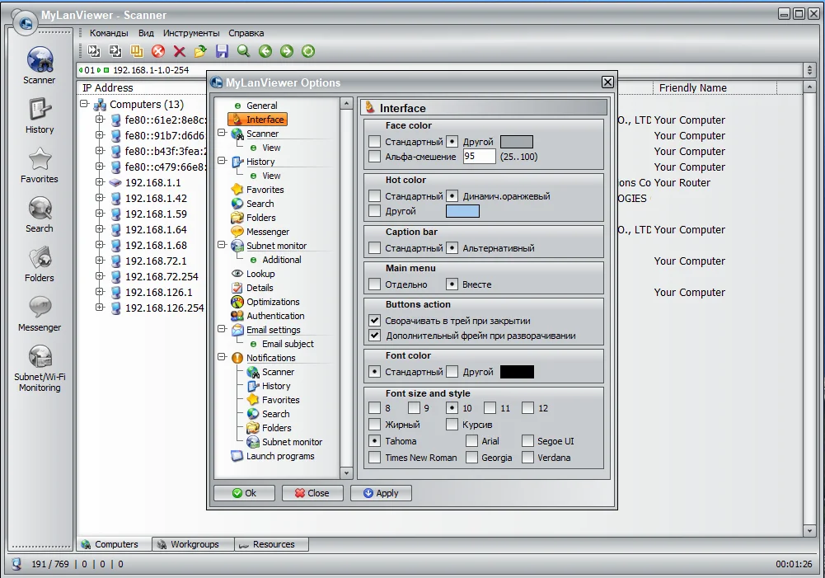825x578 pixels.
Task: Collapse the Computers (13) tree node
Action: [84, 104]
